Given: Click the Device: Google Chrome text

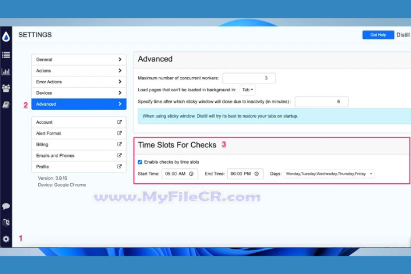Looking at the screenshot, I should 62,185.
